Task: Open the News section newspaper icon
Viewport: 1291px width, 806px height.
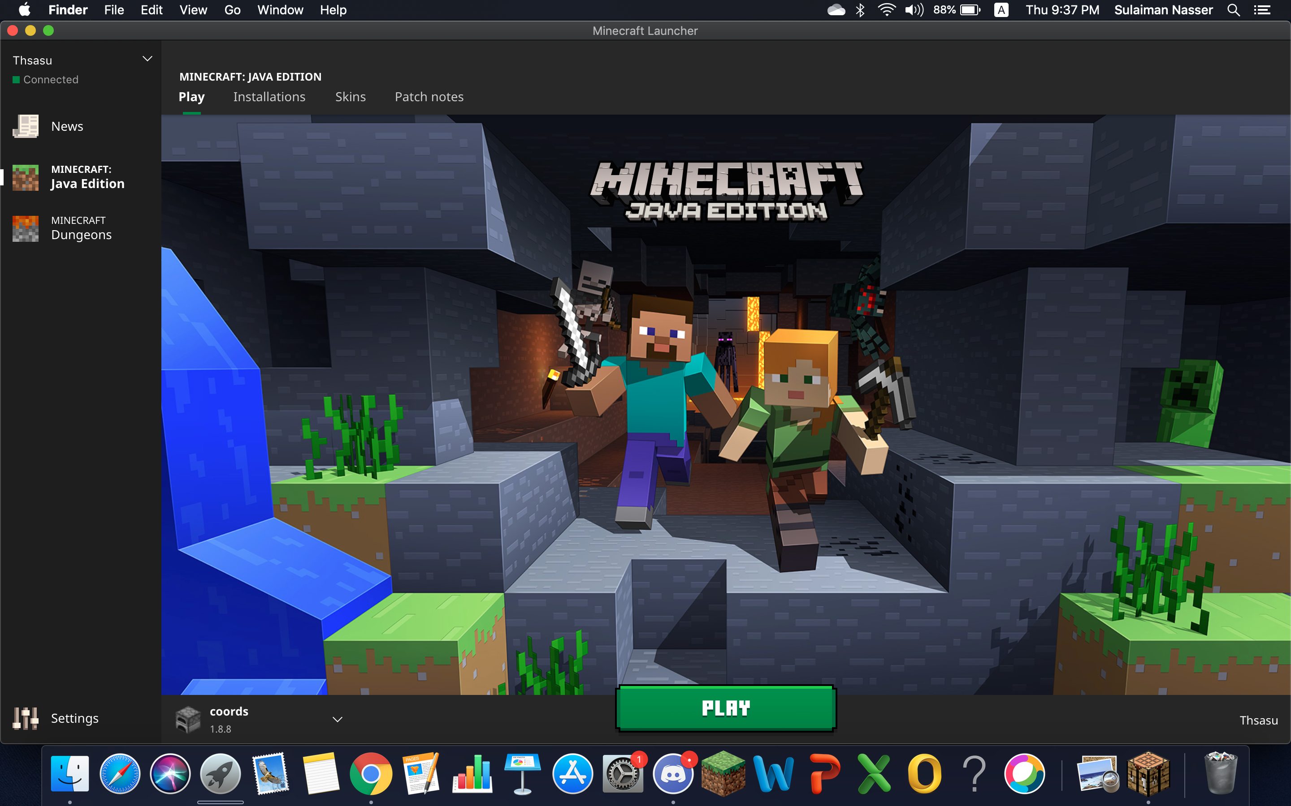Action: coord(26,126)
